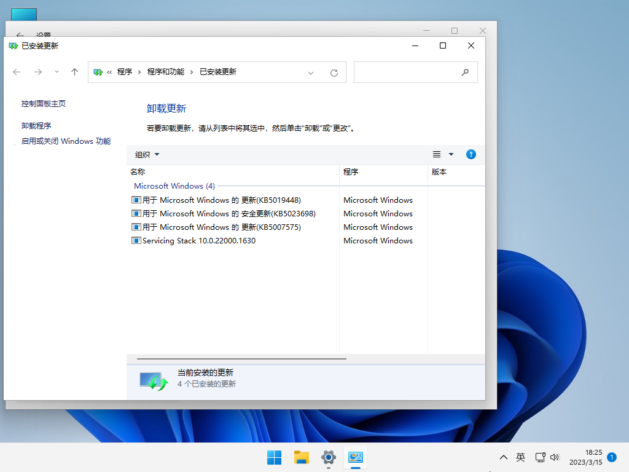Open the view options dropdown arrow

point(451,154)
